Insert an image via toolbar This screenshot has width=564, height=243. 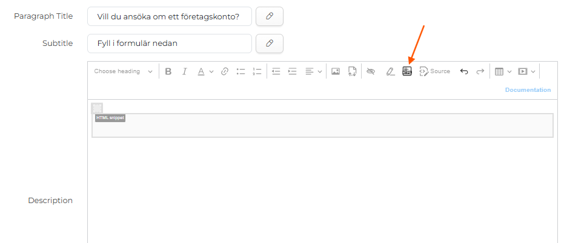[x=335, y=71]
